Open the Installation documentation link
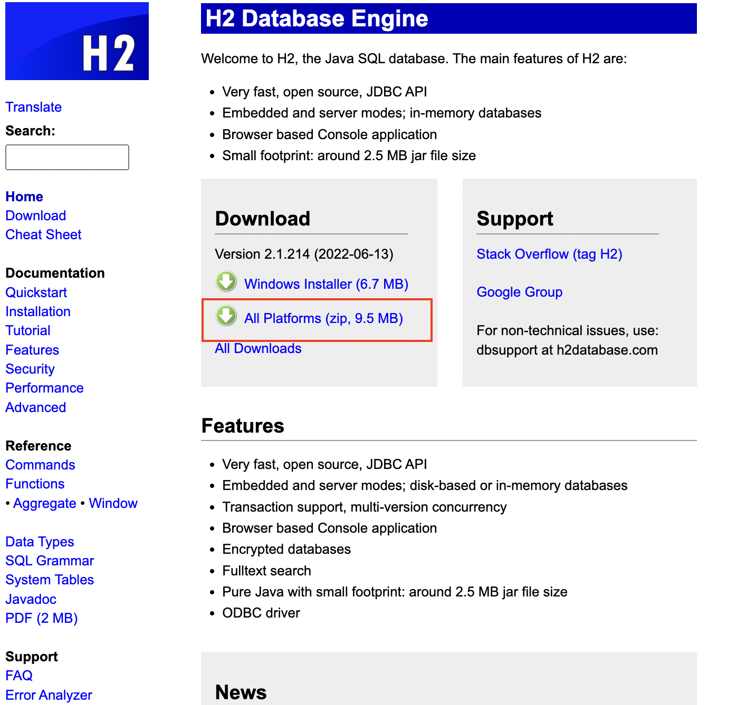The height and width of the screenshot is (705, 746). pos(38,311)
